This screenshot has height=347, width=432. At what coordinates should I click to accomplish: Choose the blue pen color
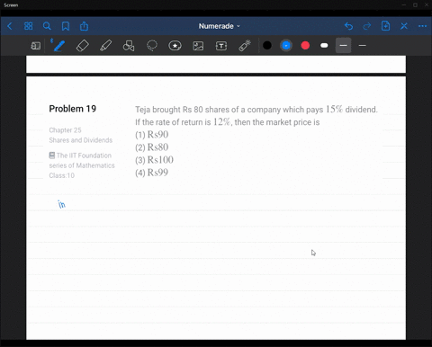pyautogui.click(x=286, y=46)
